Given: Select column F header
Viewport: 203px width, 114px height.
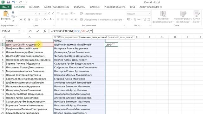Looking at the screenshot, I should tap(149, 37).
